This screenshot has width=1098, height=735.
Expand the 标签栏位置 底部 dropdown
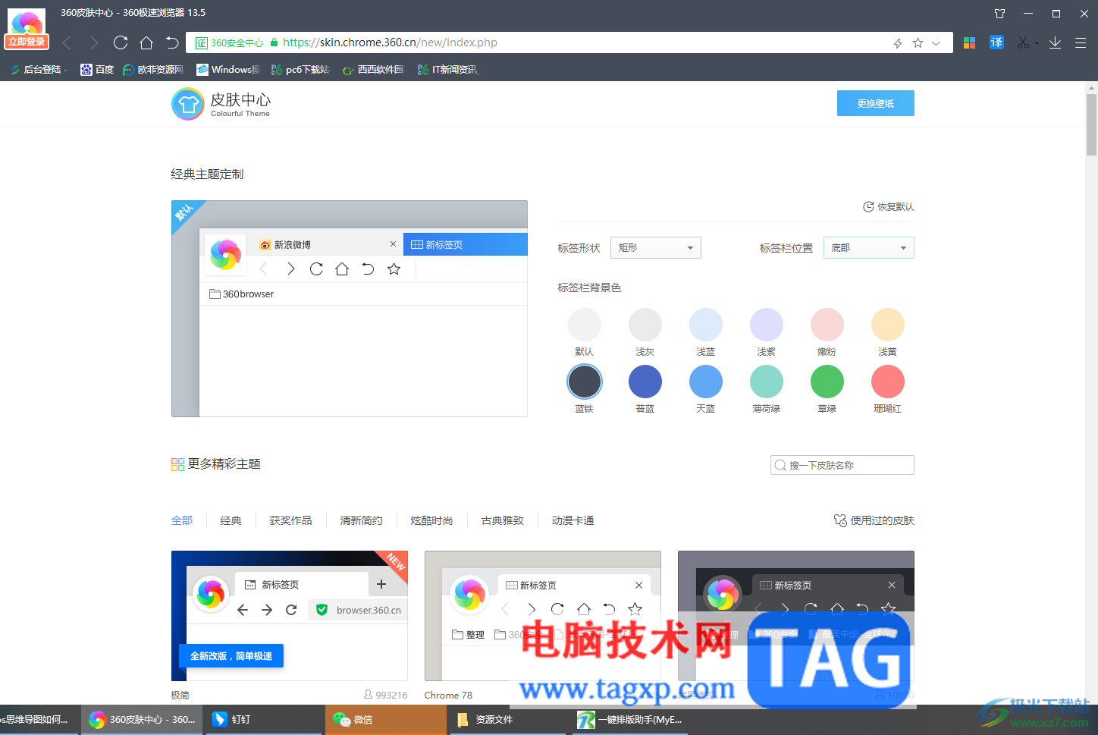[x=869, y=248]
